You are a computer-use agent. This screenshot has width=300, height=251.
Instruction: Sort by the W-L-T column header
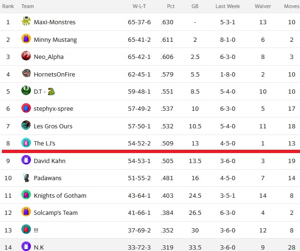[139, 6]
